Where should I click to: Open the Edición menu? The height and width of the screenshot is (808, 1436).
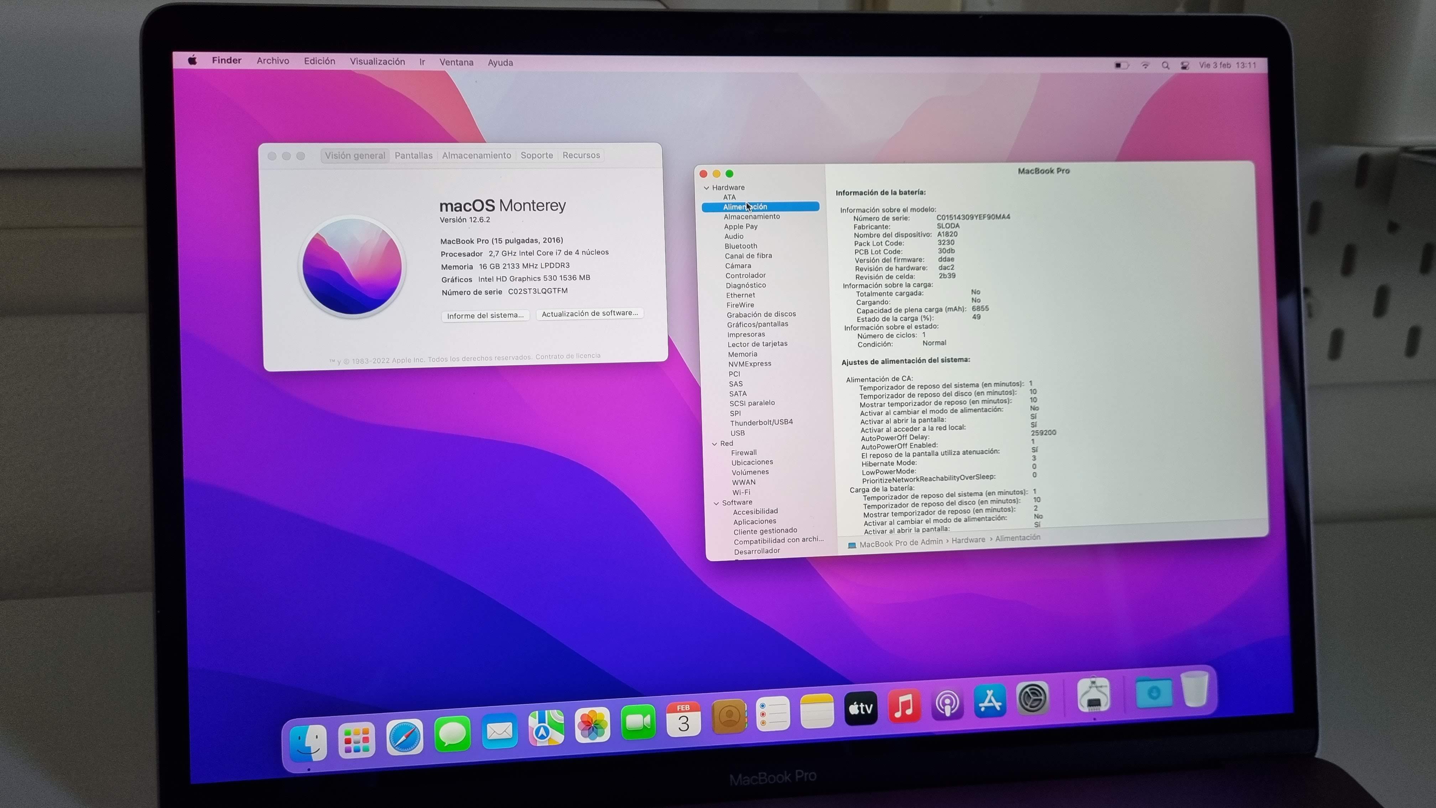[x=319, y=61]
